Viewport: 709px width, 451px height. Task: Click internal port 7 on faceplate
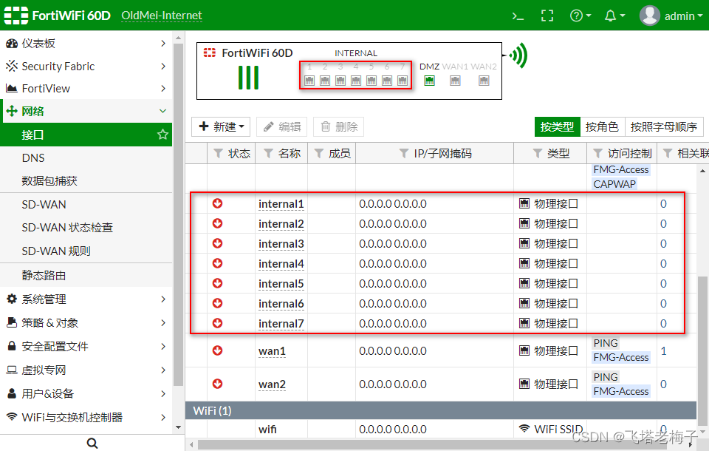coord(403,81)
